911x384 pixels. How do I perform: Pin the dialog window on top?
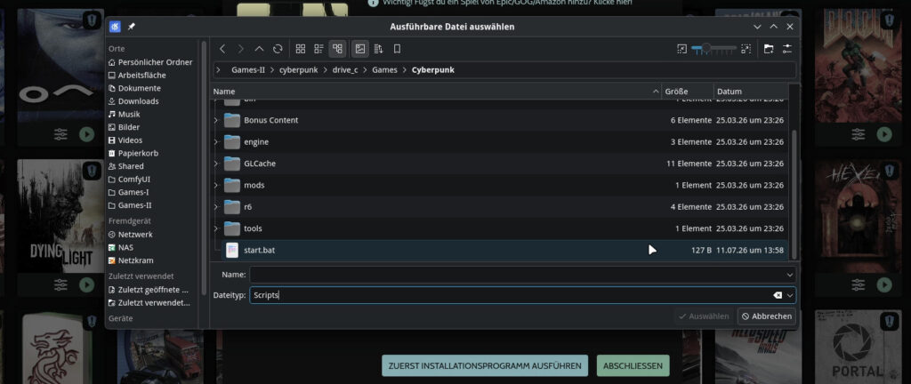132,27
